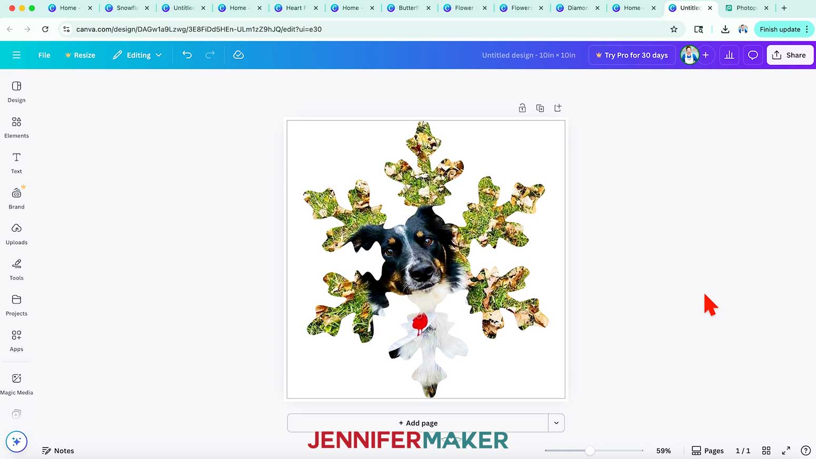This screenshot has width=816, height=459.
Task: Open the site information icon in address bar
Action: click(x=66, y=29)
